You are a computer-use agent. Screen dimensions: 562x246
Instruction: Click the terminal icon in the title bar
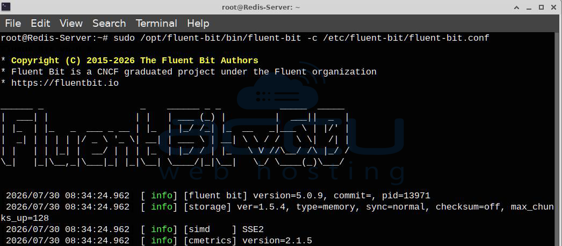pyautogui.click(x=6, y=7)
